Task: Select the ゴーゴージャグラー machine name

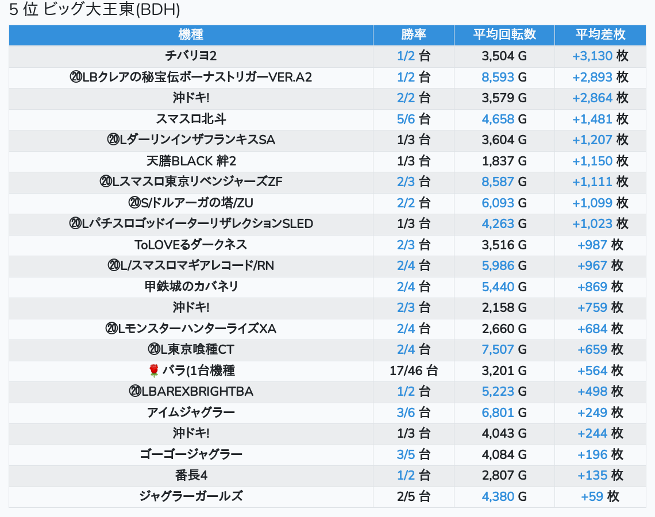Action: tap(191, 454)
